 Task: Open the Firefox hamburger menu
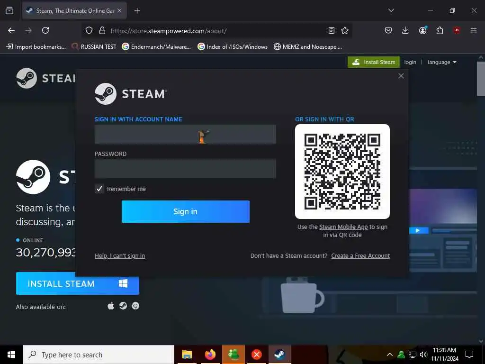474,30
